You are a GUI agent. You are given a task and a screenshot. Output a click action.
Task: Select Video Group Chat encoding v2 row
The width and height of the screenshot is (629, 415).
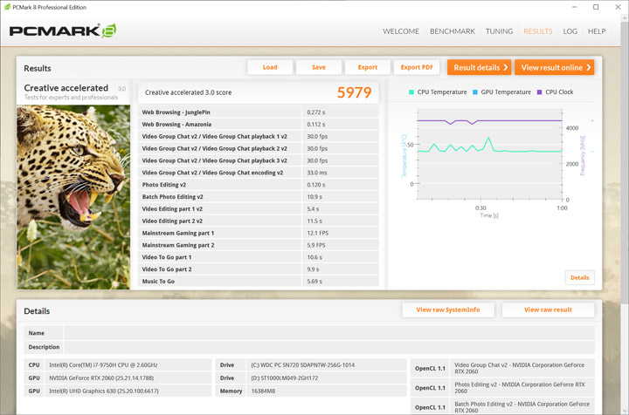259,173
